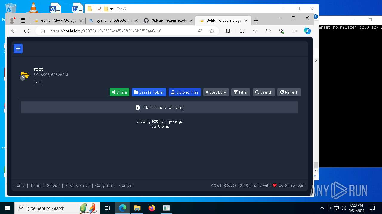Click the Read aloud icon in address bar
Screen dimensions: 382x214
click(200, 31)
